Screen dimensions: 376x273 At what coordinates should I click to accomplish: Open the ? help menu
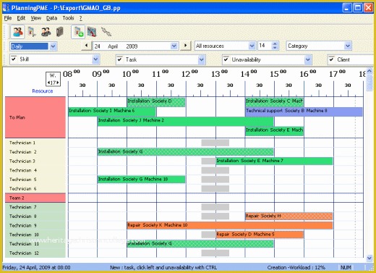81,18
